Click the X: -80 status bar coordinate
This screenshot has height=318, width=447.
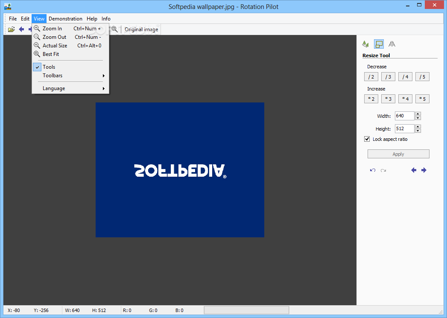click(14, 310)
